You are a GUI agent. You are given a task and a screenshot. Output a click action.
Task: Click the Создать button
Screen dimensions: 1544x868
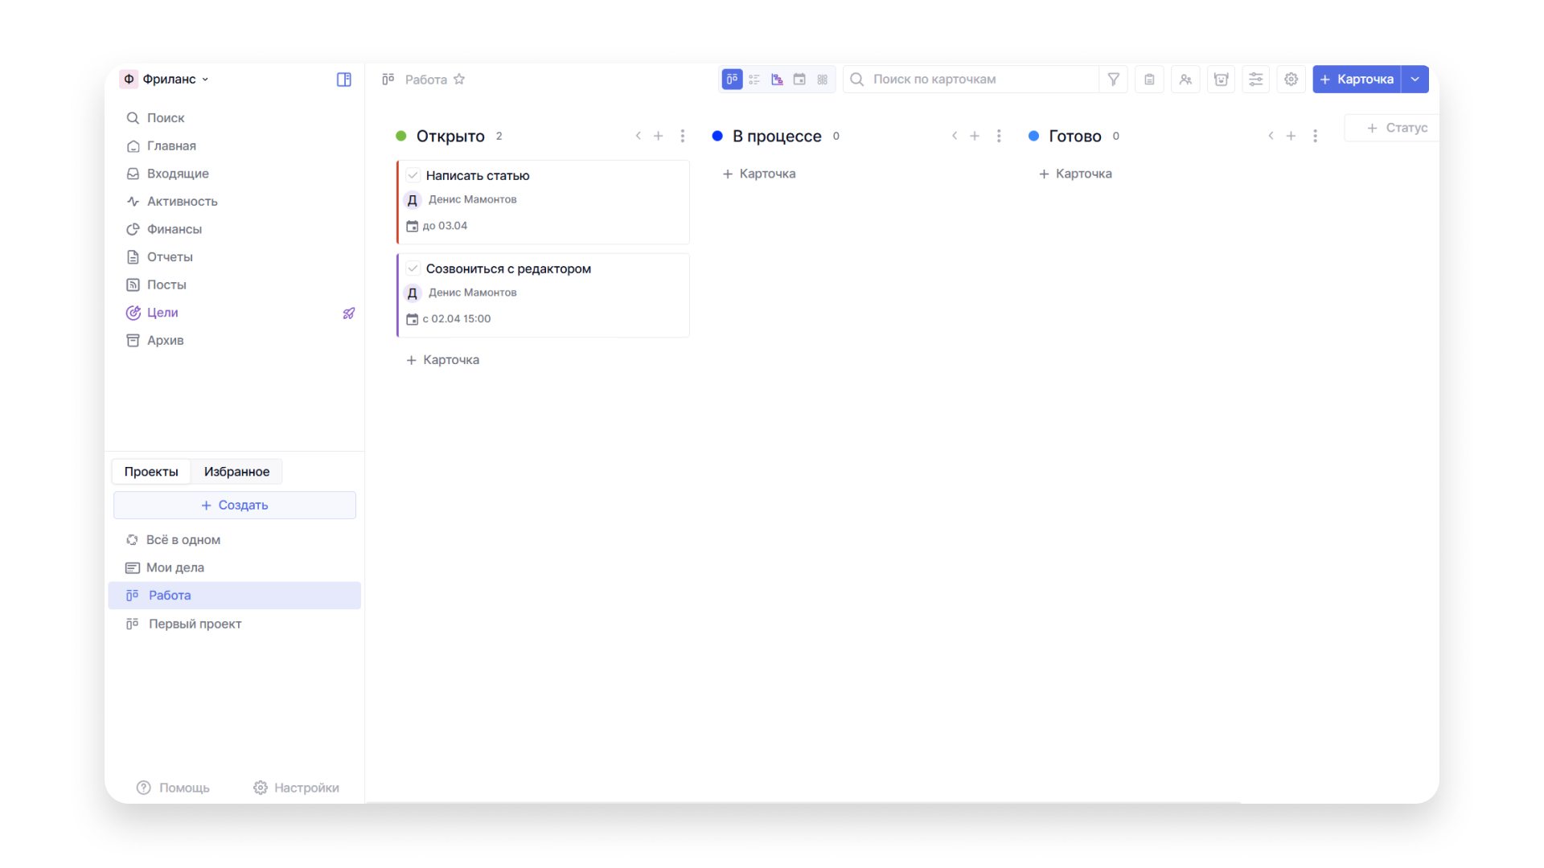(x=234, y=505)
